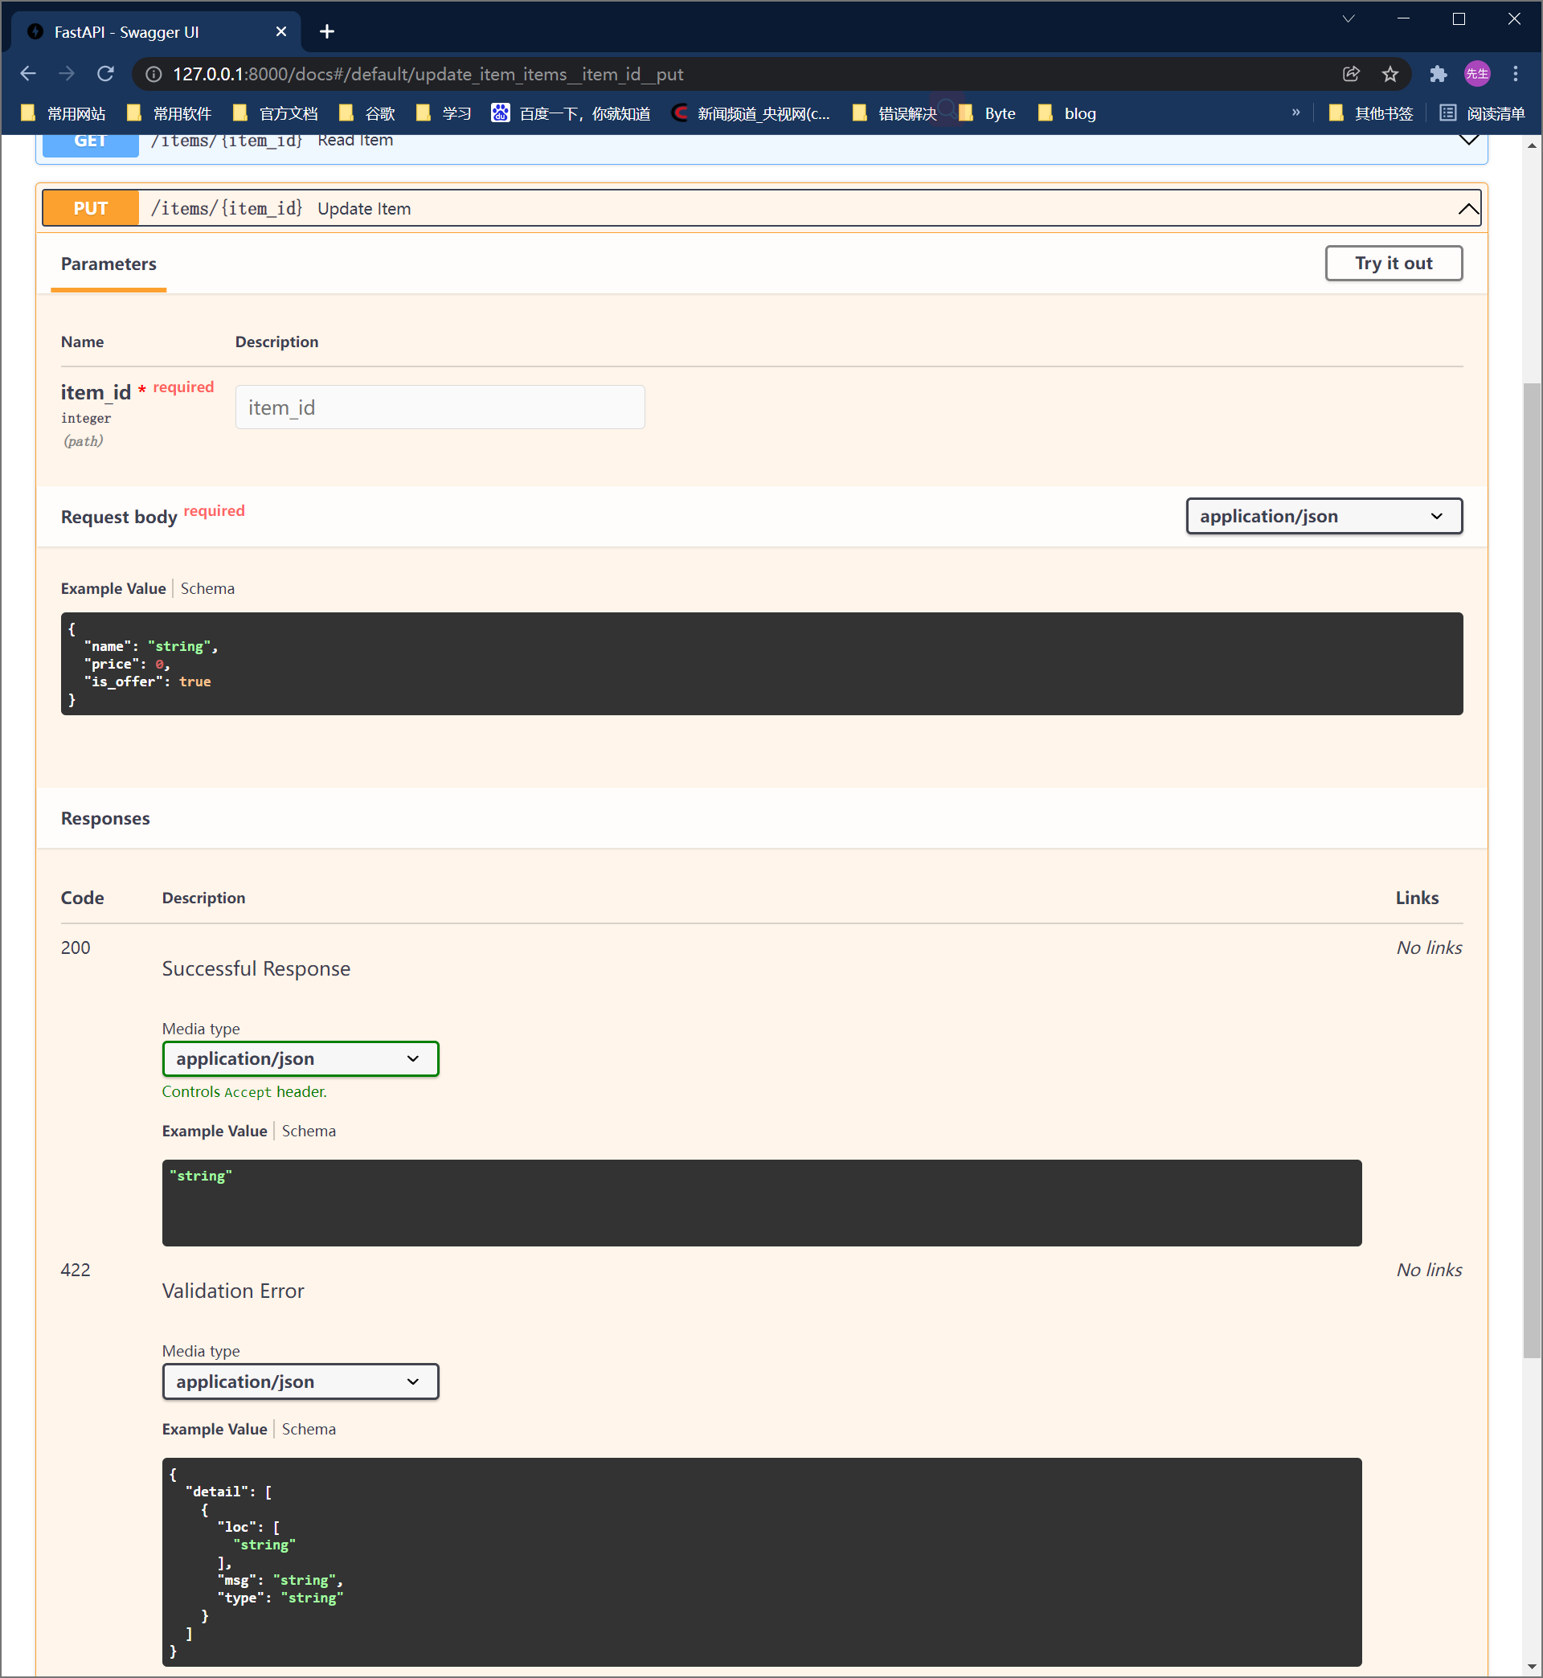Close the FastAPI Swagger UI tab

[x=280, y=31]
